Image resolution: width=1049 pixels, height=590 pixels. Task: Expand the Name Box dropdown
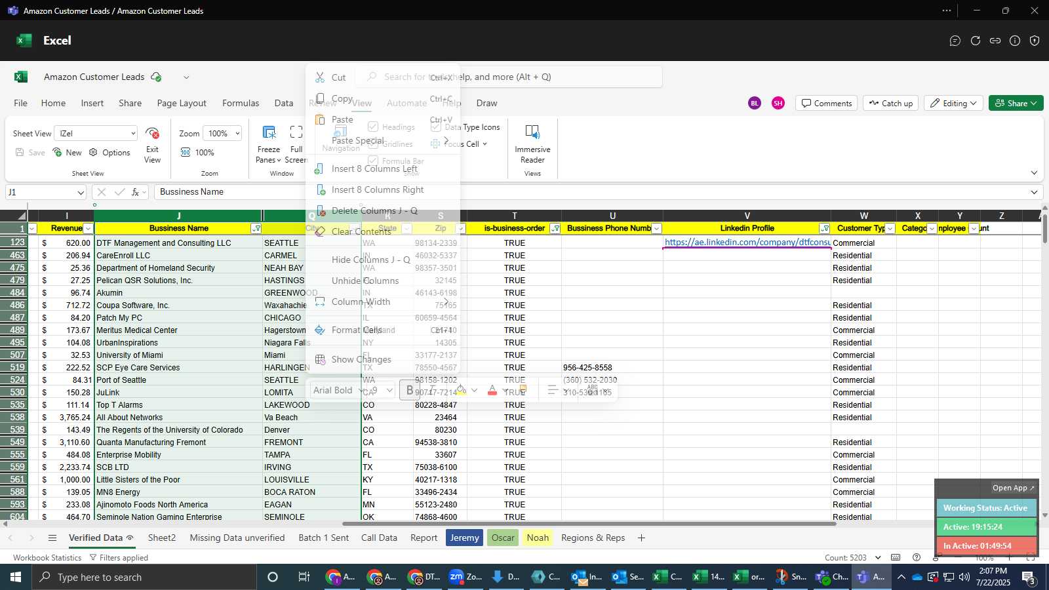click(81, 193)
